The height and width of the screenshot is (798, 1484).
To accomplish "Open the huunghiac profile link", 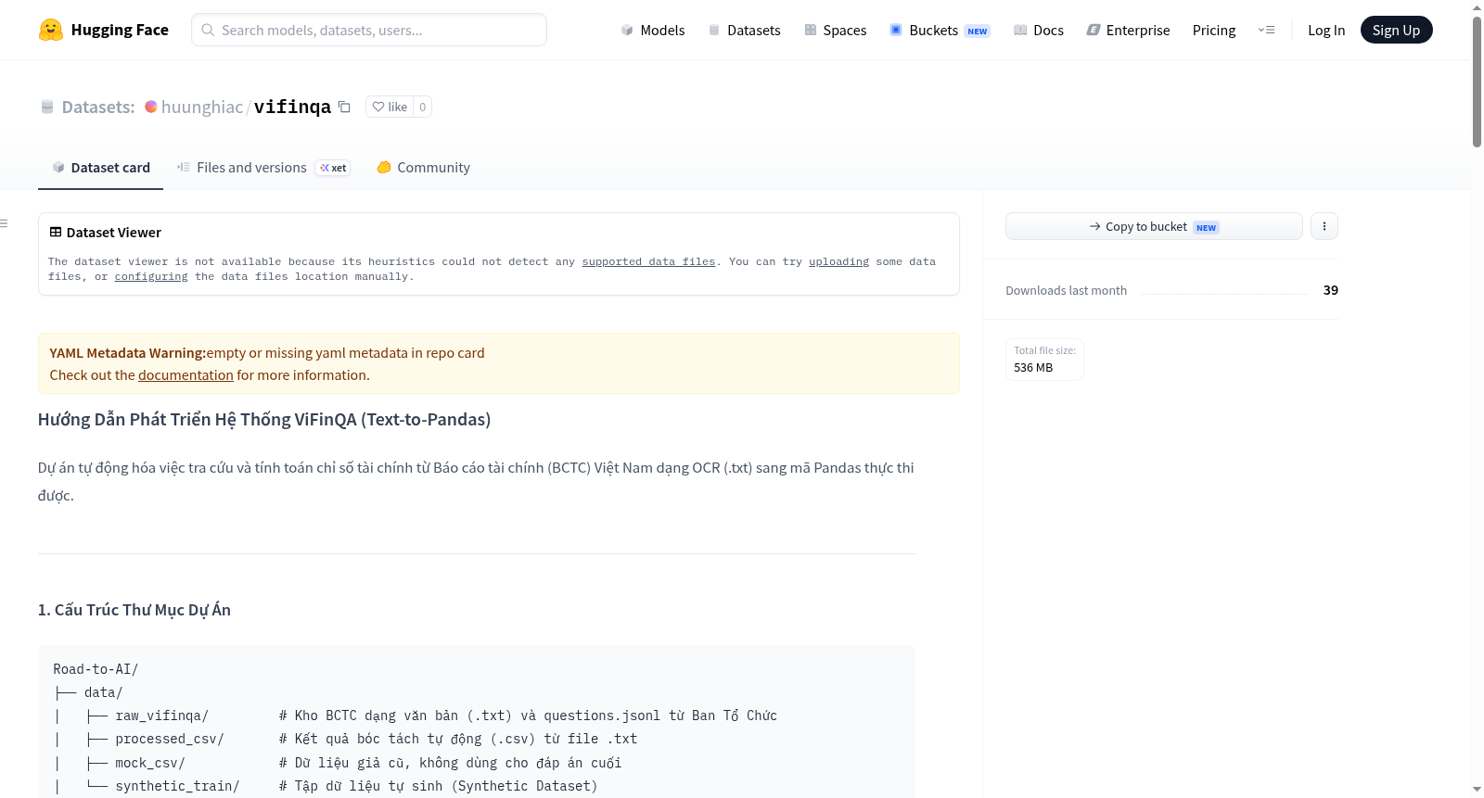I will (202, 107).
